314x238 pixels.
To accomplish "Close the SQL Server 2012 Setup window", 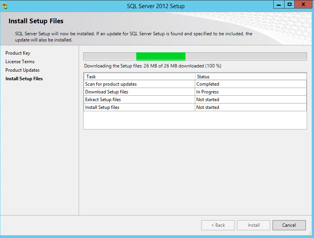I will point(304,4).
